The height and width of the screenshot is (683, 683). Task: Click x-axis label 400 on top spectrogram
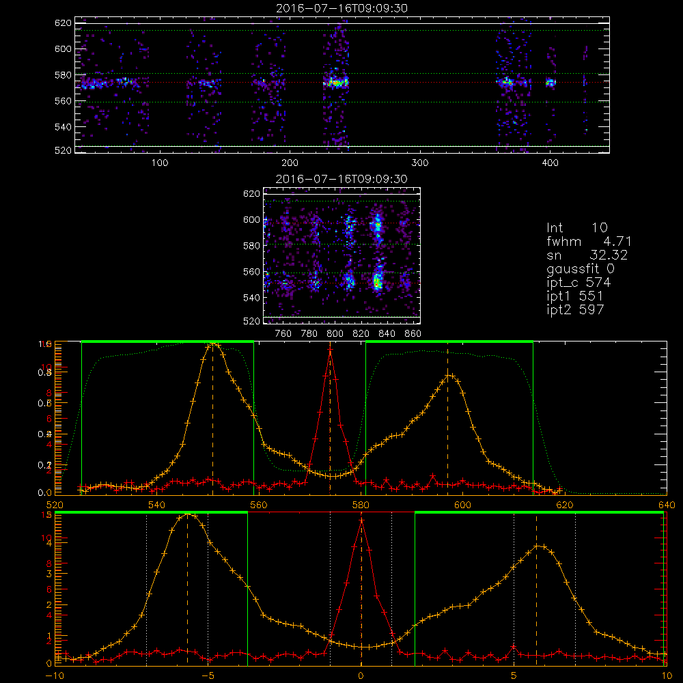[550, 163]
